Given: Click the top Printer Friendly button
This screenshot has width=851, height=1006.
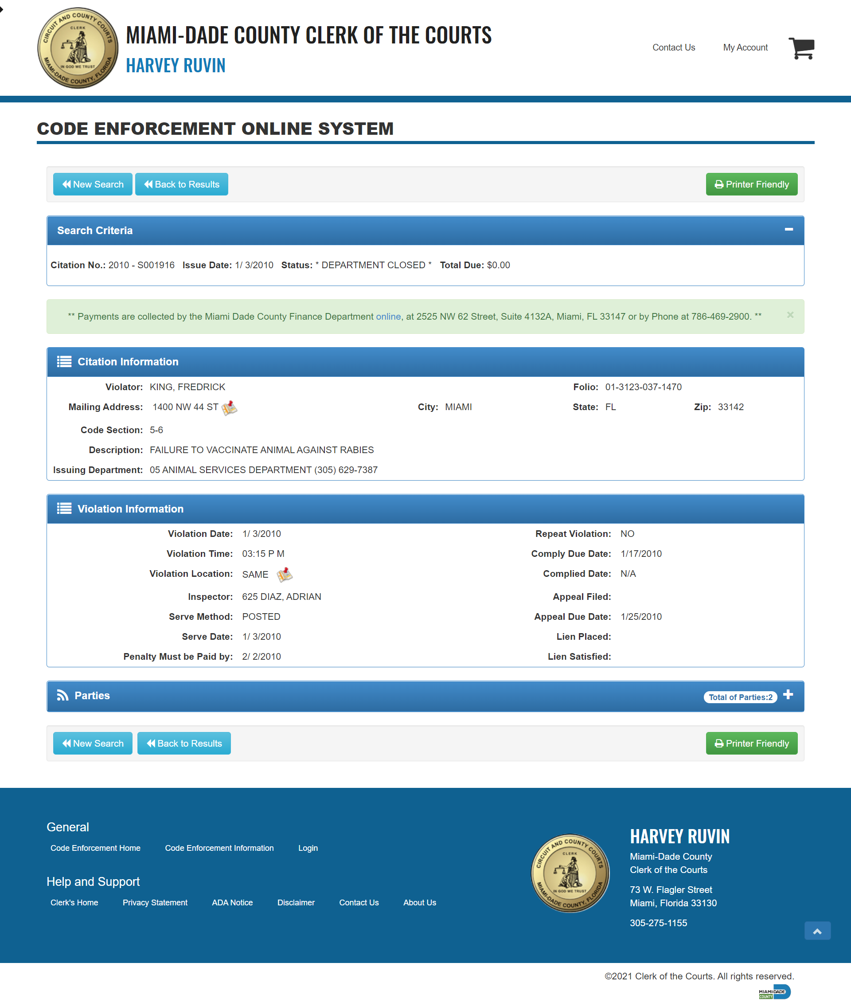Looking at the screenshot, I should point(752,184).
